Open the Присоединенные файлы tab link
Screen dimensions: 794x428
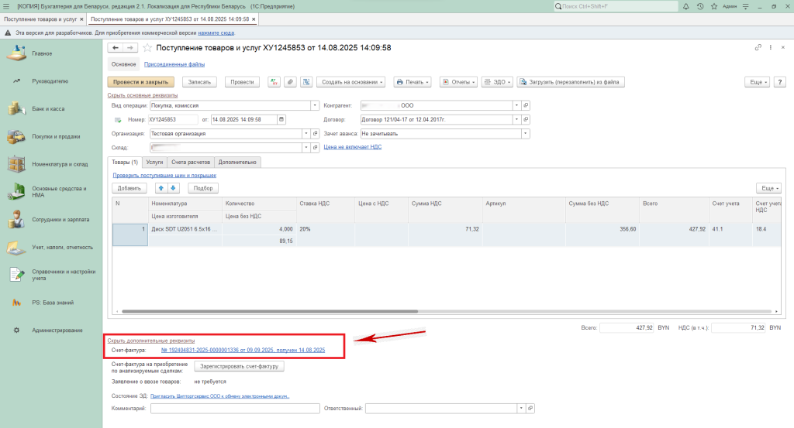tap(174, 64)
